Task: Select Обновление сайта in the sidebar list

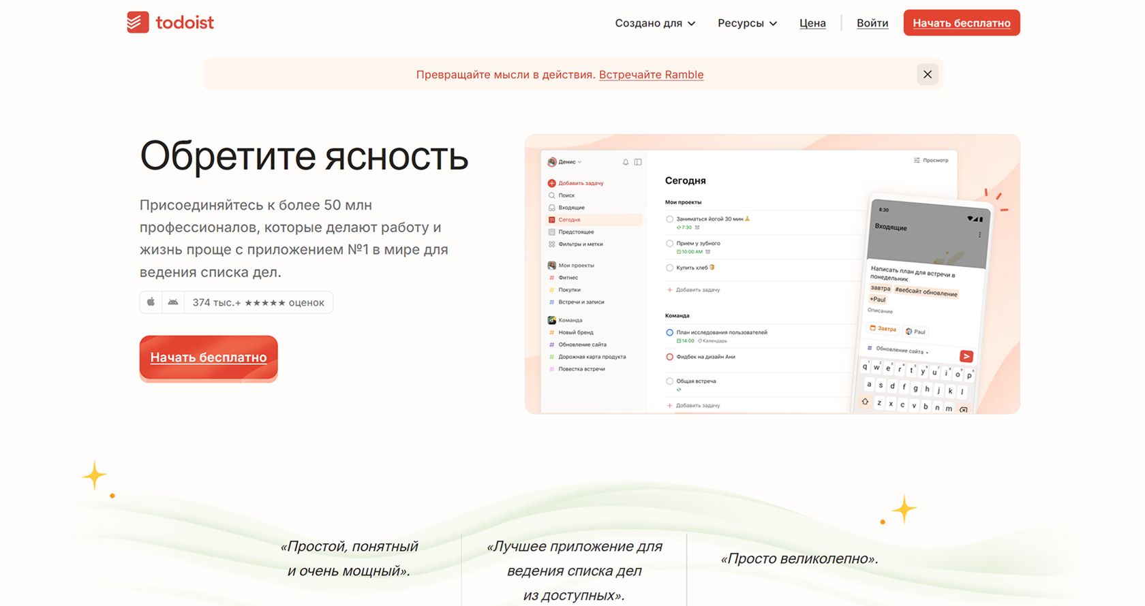Action: point(577,345)
